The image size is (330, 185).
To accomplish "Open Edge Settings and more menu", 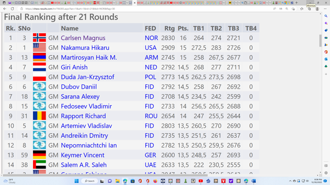I will (325, 9).
